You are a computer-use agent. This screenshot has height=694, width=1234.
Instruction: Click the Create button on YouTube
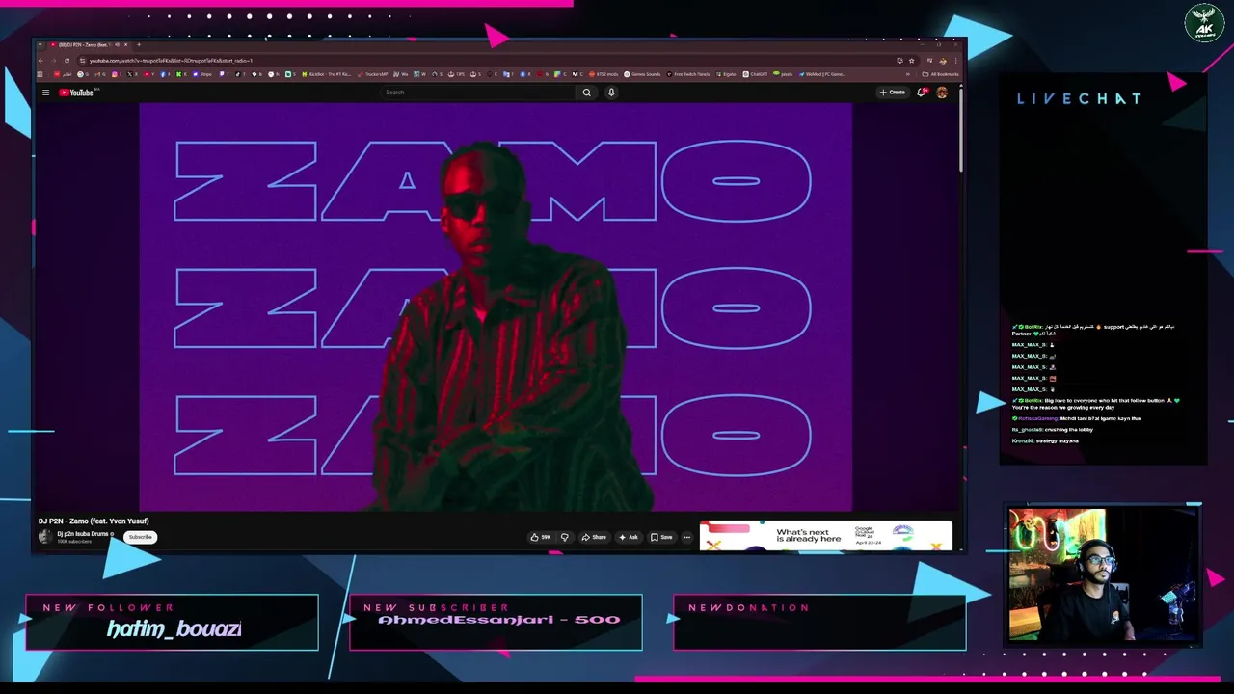tap(892, 93)
